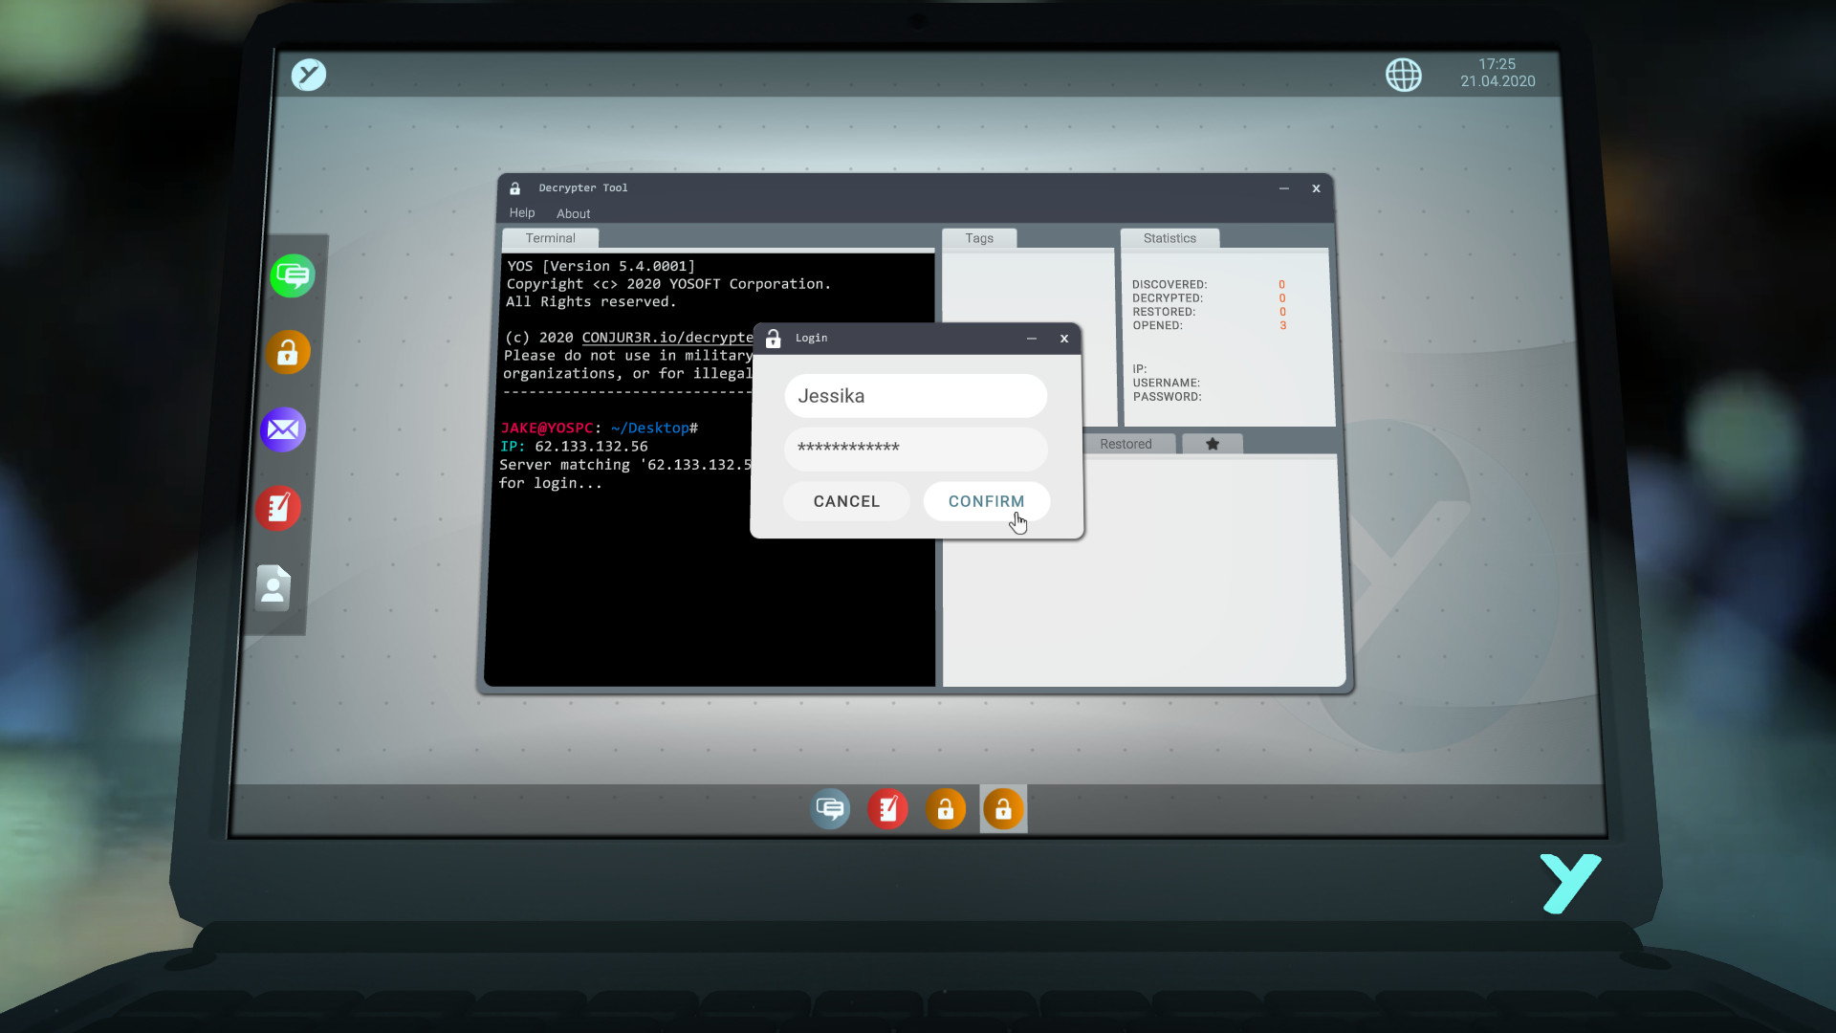Open the globe browser icon
The image size is (1836, 1033).
coord(1403,75)
